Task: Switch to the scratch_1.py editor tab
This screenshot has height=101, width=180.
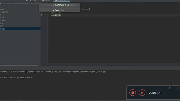Action: click(62, 1)
